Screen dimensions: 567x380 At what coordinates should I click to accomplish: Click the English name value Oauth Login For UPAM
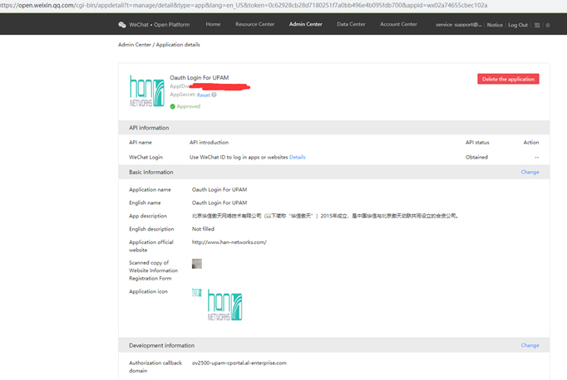point(219,202)
